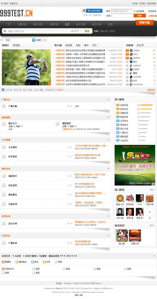This screenshot has width=157, height=299.
Task: Focus the username input field
Action: pos(122,11)
